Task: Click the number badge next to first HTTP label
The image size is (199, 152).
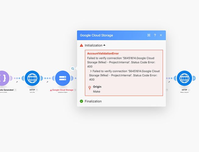Action: click(x=37, y=90)
